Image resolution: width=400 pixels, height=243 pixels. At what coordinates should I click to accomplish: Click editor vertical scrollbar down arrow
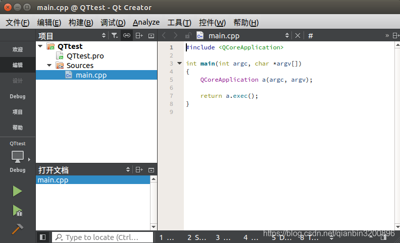click(x=397, y=227)
